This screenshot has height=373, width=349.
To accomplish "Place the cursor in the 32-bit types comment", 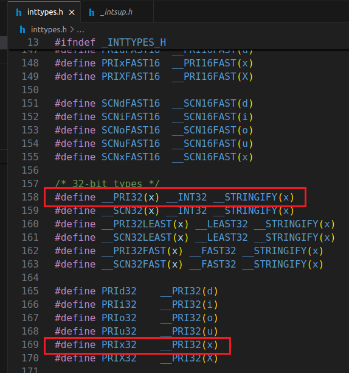I will click(x=107, y=184).
